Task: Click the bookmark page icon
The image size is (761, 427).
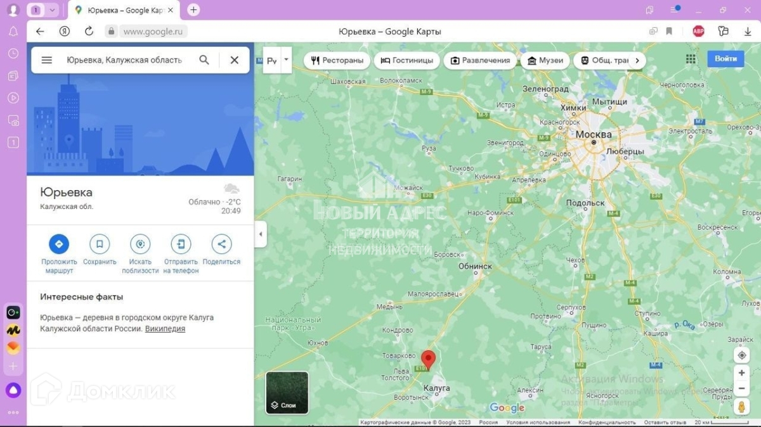Action: click(x=669, y=31)
